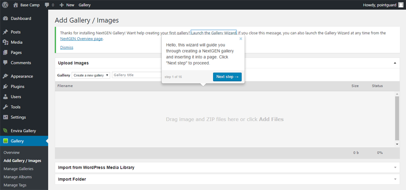Select the Posts pin icon

click(x=5, y=32)
